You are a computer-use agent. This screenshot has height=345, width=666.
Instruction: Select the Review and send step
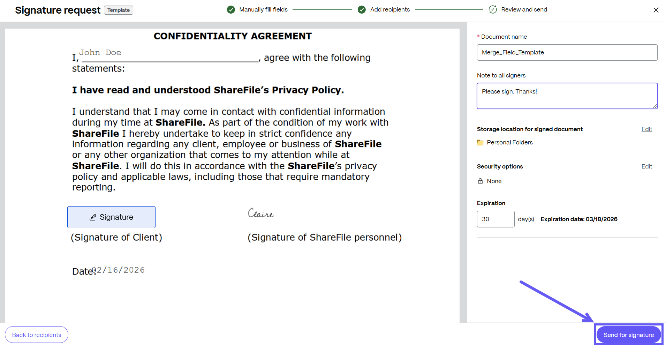(x=524, y=10)
